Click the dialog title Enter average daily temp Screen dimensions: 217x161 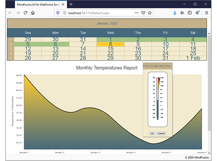pos(157,66)
